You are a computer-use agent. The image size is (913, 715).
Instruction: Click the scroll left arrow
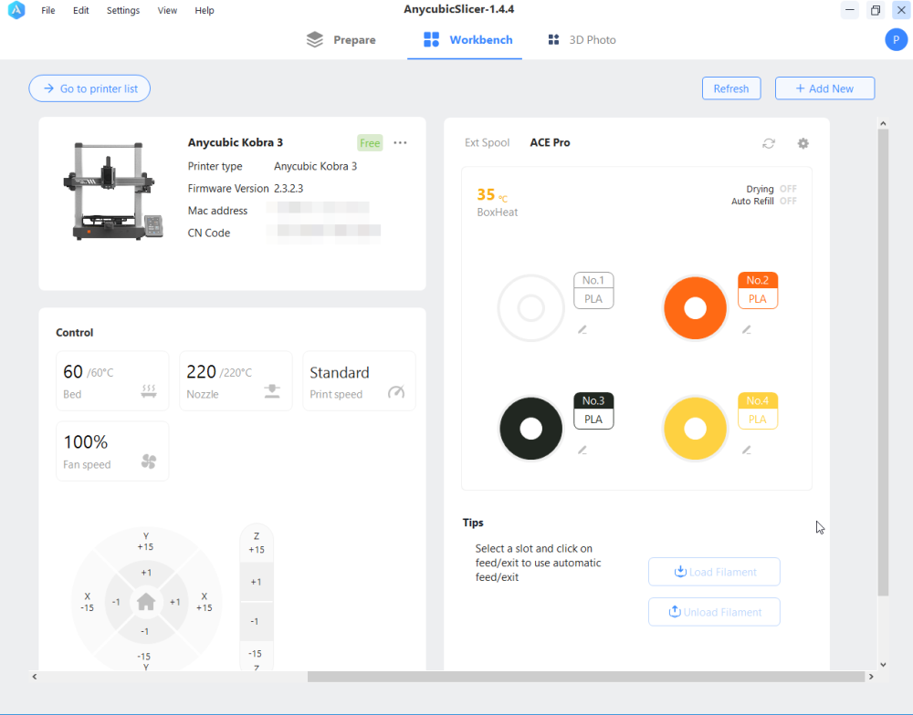pyautogui.click(x=35, y=677)
